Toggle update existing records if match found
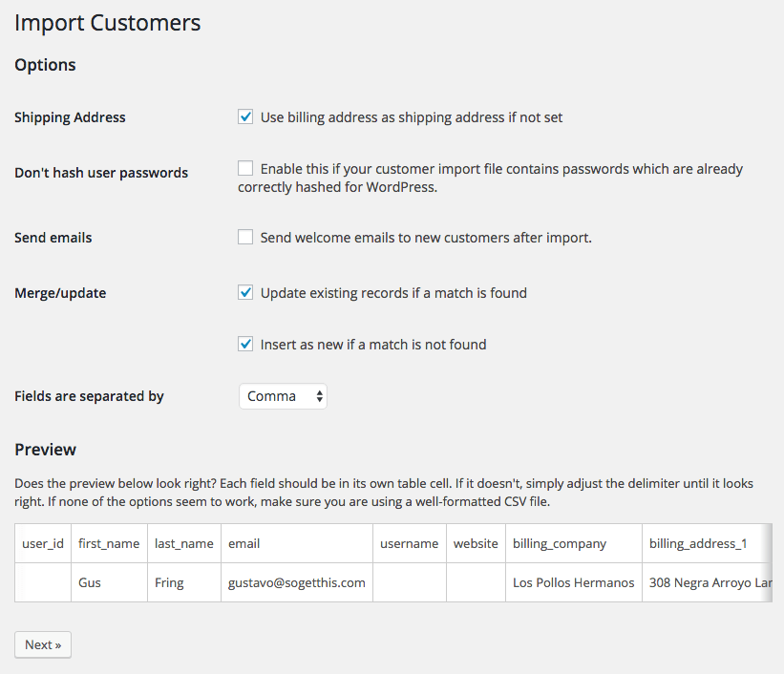Screen dimensions: 784x674 coord(245,292)
